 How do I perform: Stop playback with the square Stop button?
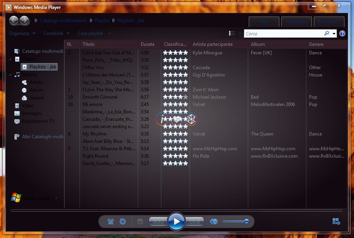(x=140, y=222)
